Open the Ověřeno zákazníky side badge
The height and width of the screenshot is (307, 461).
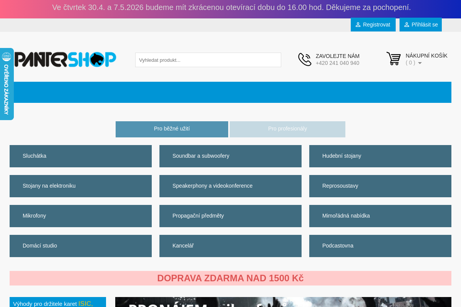7,84
